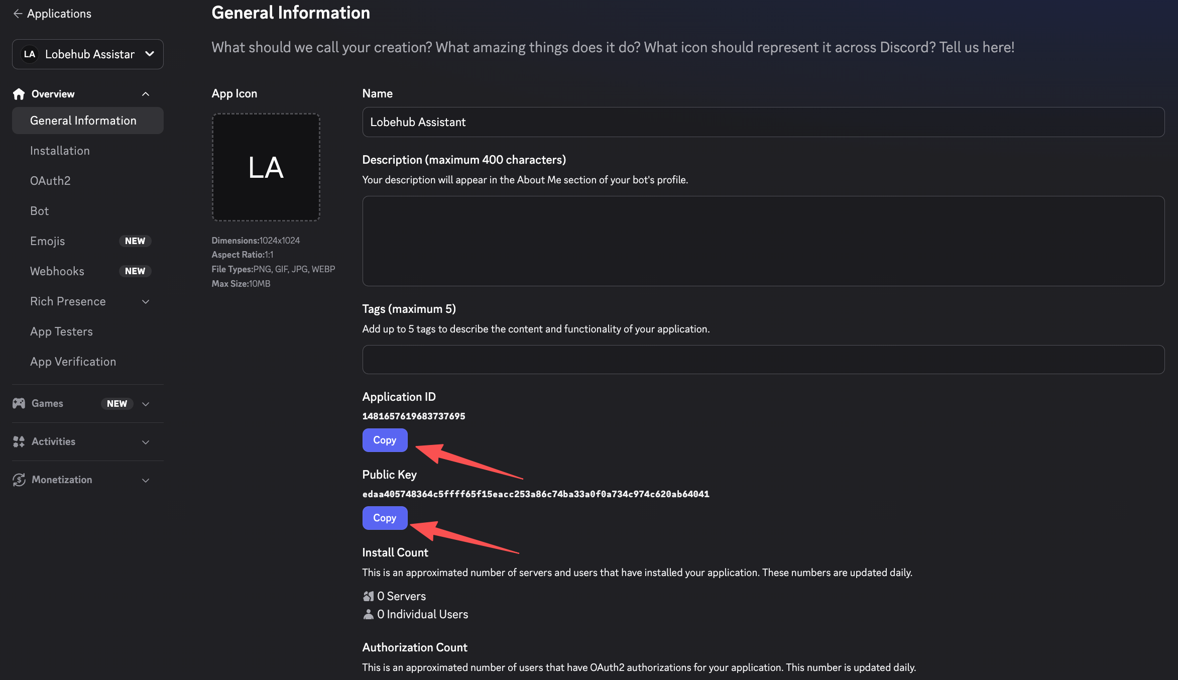Expand the Rich Presence submenu

[146, 301]
